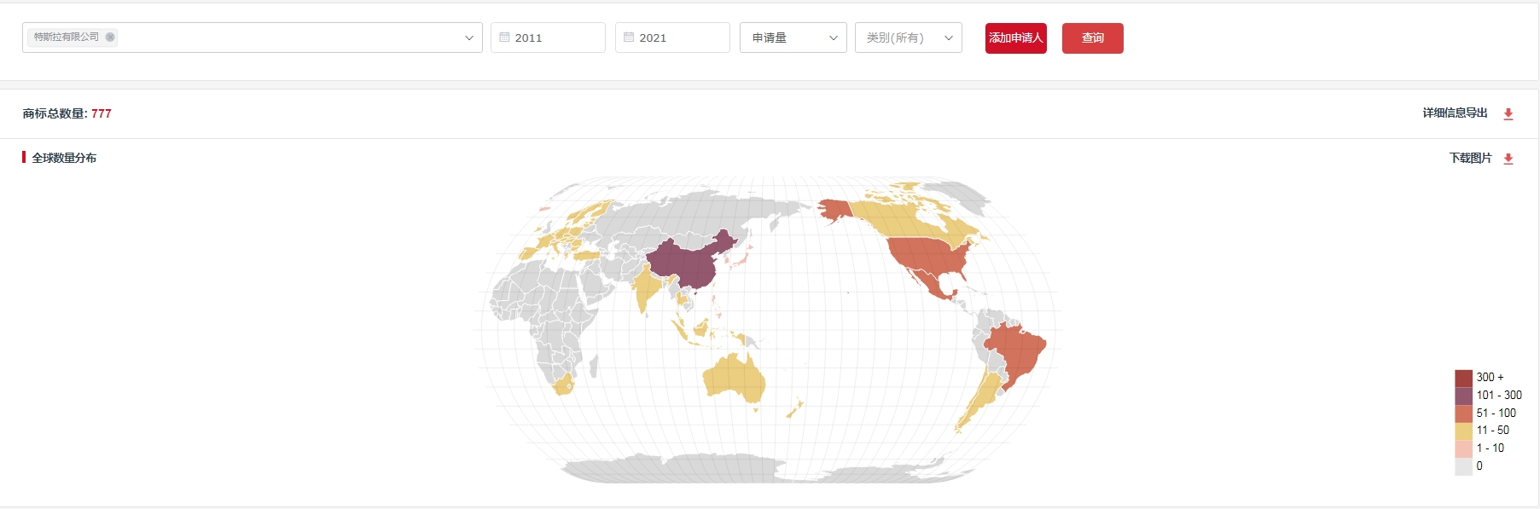Toggle the 101 - 300 legend swatch

click(1463, 396)
